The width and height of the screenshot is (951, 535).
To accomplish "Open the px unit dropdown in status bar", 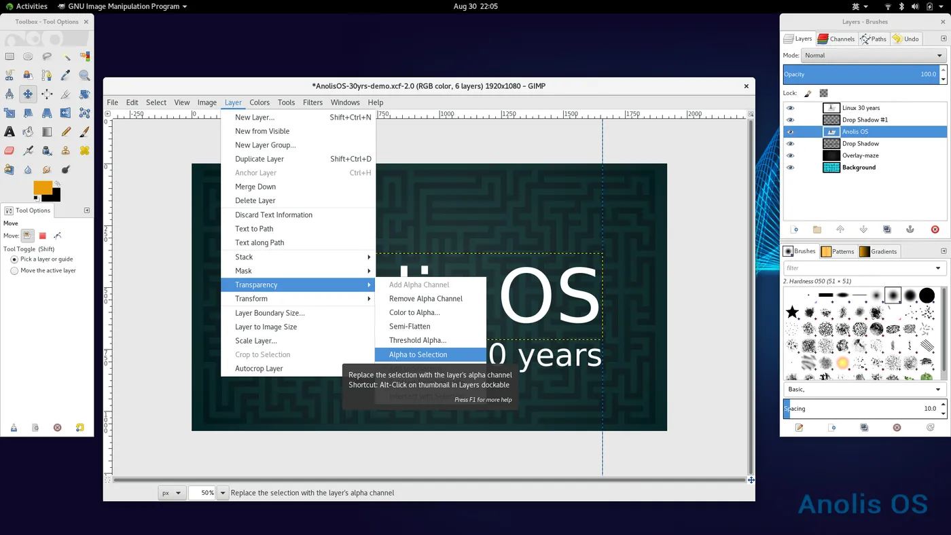I will [x=172, y=493].
